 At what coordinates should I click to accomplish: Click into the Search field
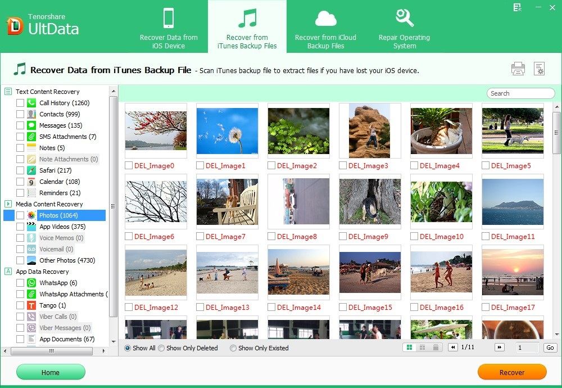pos(520,93)
